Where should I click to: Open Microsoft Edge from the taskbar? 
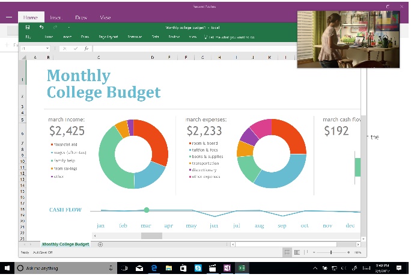(154, 268)
